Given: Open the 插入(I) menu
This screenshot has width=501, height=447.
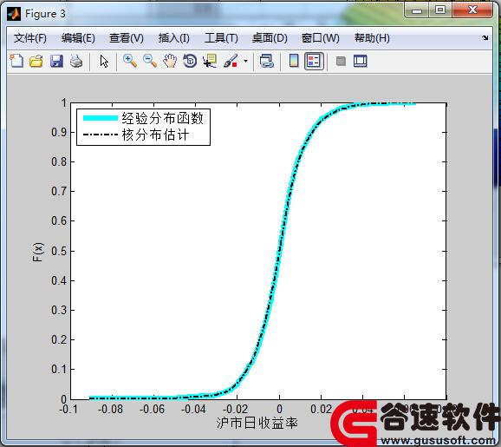Looking at the screenshot, I should click(x=174, y=38).
